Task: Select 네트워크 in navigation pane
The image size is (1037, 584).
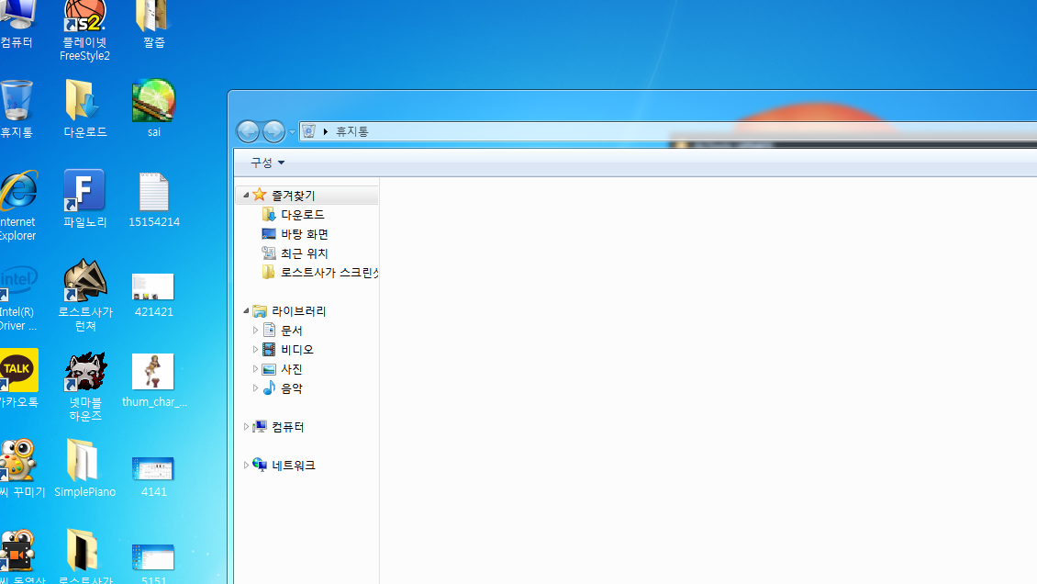Action: click(294, 465)
